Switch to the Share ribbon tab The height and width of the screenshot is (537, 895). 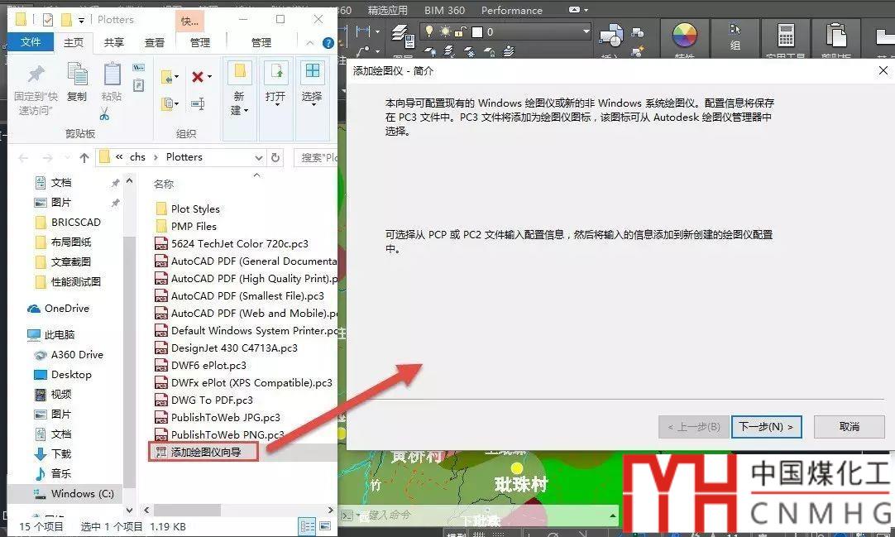pos(113,42)
